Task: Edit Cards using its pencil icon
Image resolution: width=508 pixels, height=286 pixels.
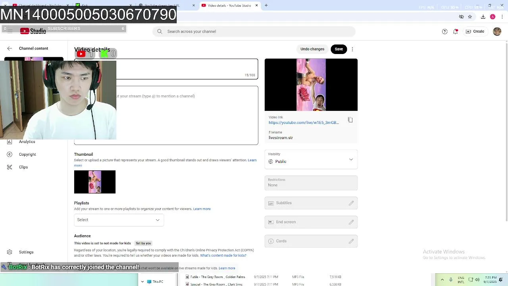Action: (351, 241)
